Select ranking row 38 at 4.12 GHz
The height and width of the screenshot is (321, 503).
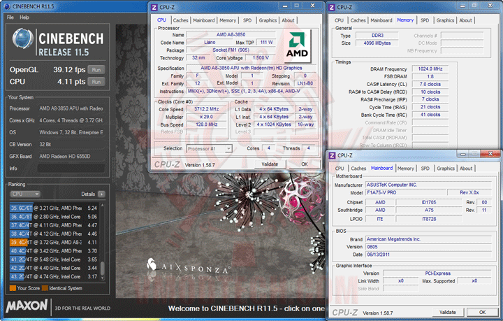tap(54, 234)
